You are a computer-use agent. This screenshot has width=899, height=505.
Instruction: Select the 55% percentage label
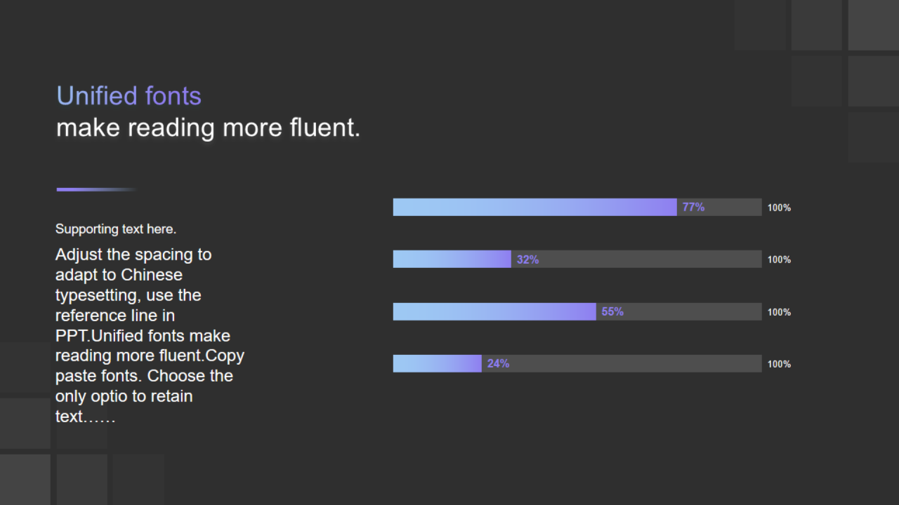click(612, 311)
